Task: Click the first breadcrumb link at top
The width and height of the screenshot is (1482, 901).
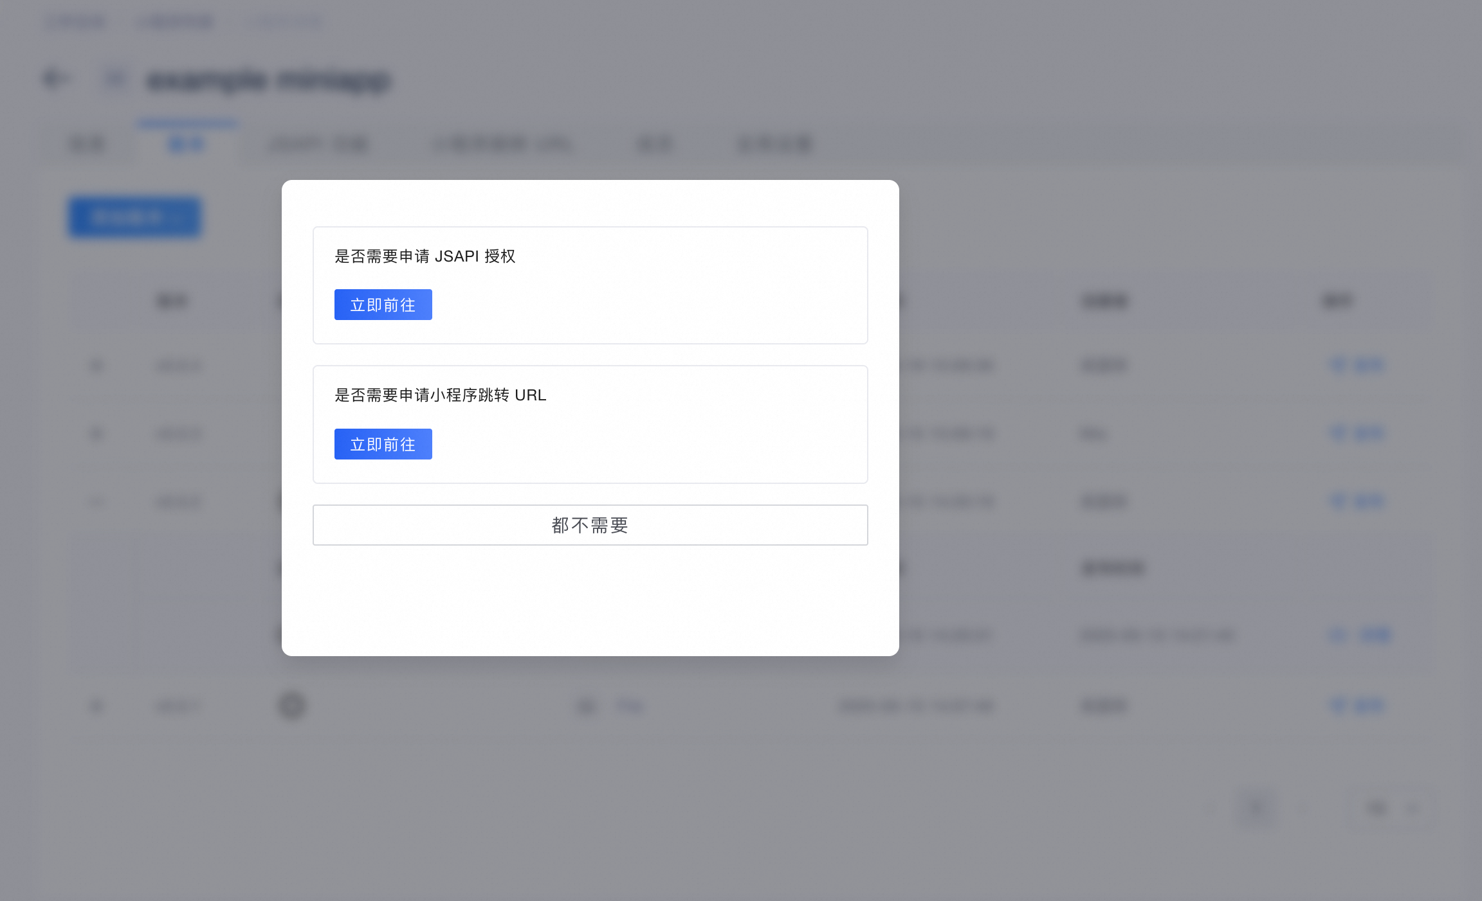Action: 76,22
